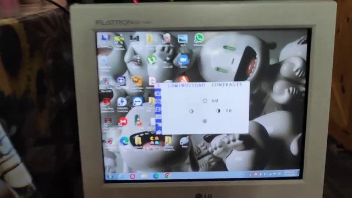Open the orange lion desktop icon

point(137,81)
